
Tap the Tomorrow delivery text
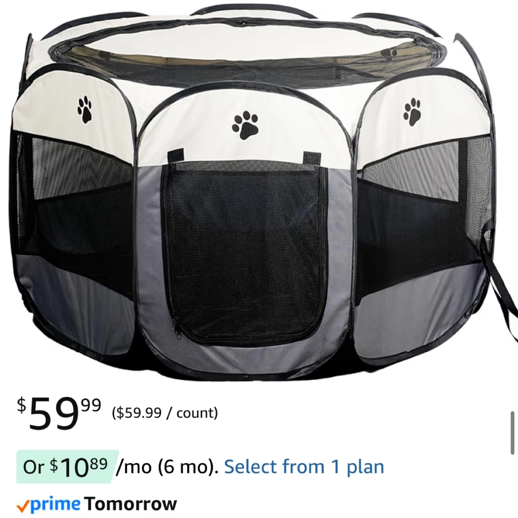pos(131,504)
